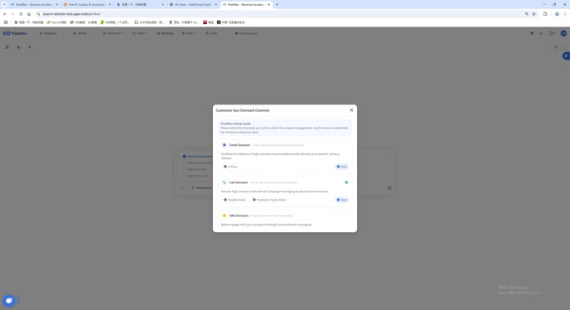The height and width of the screenshot is (310, 570).
Task: Close the Free IP Lookup tab
Action: point(110,4)
